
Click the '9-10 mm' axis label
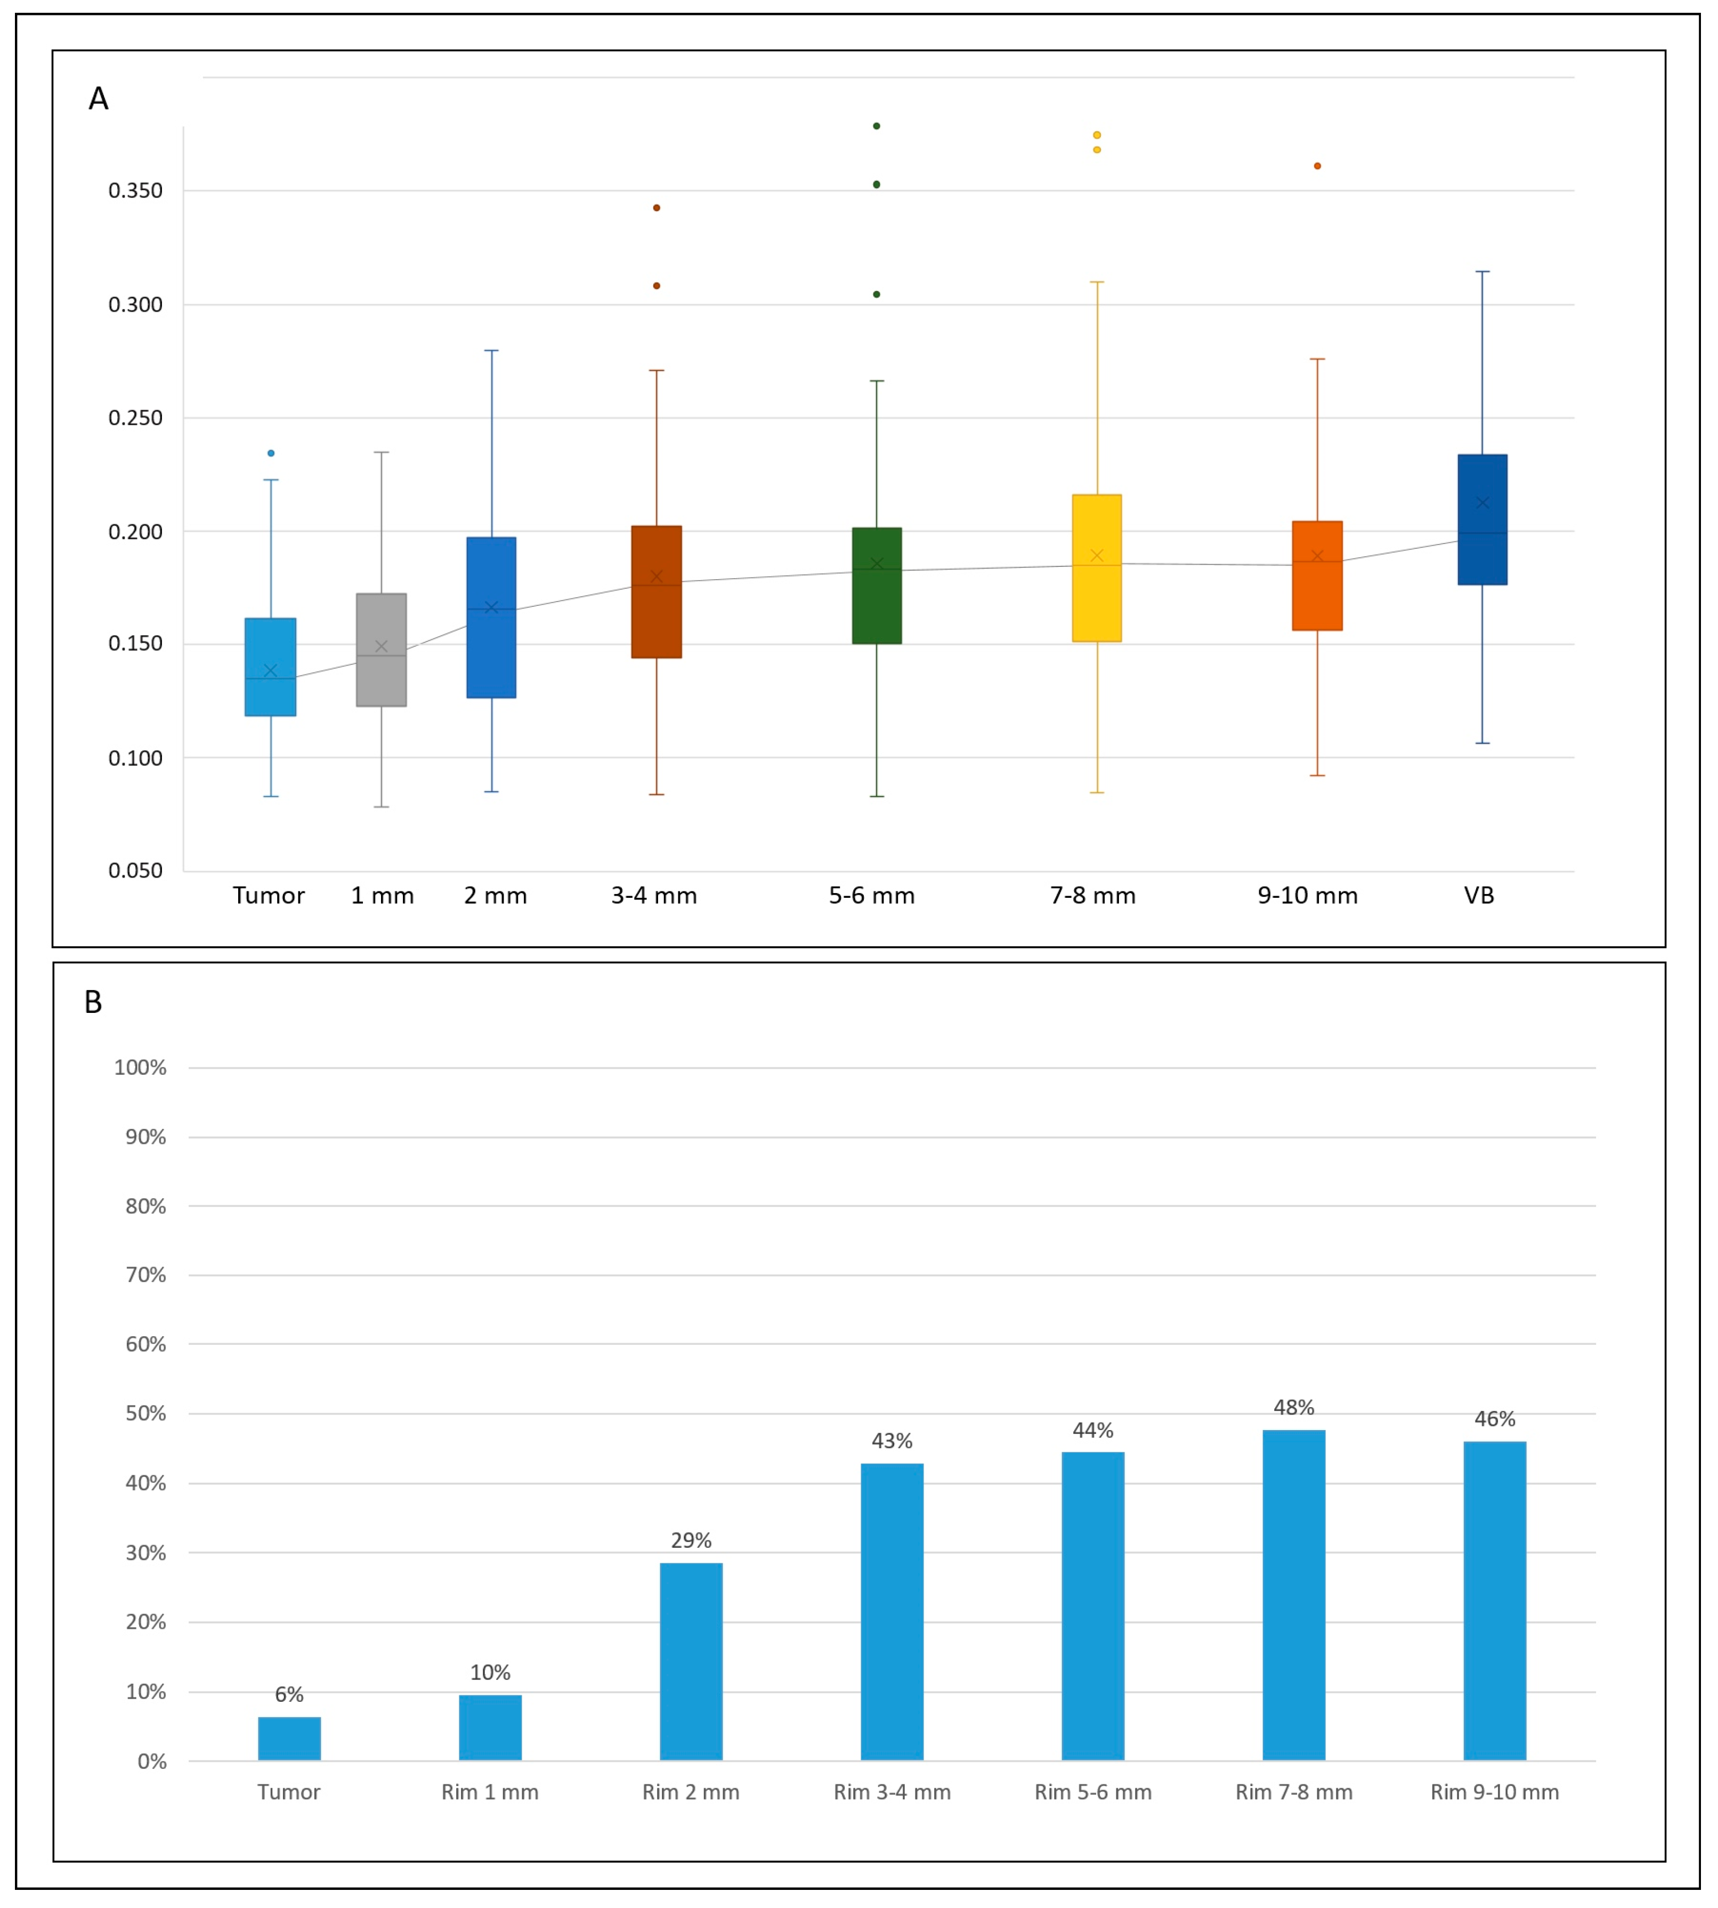click(1307, 896)
